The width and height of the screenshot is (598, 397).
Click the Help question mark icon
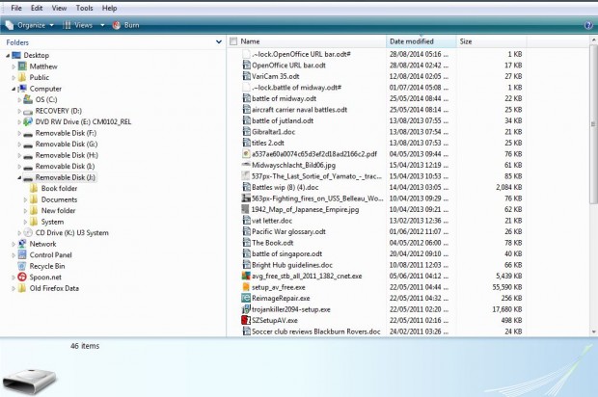point(587,25)
